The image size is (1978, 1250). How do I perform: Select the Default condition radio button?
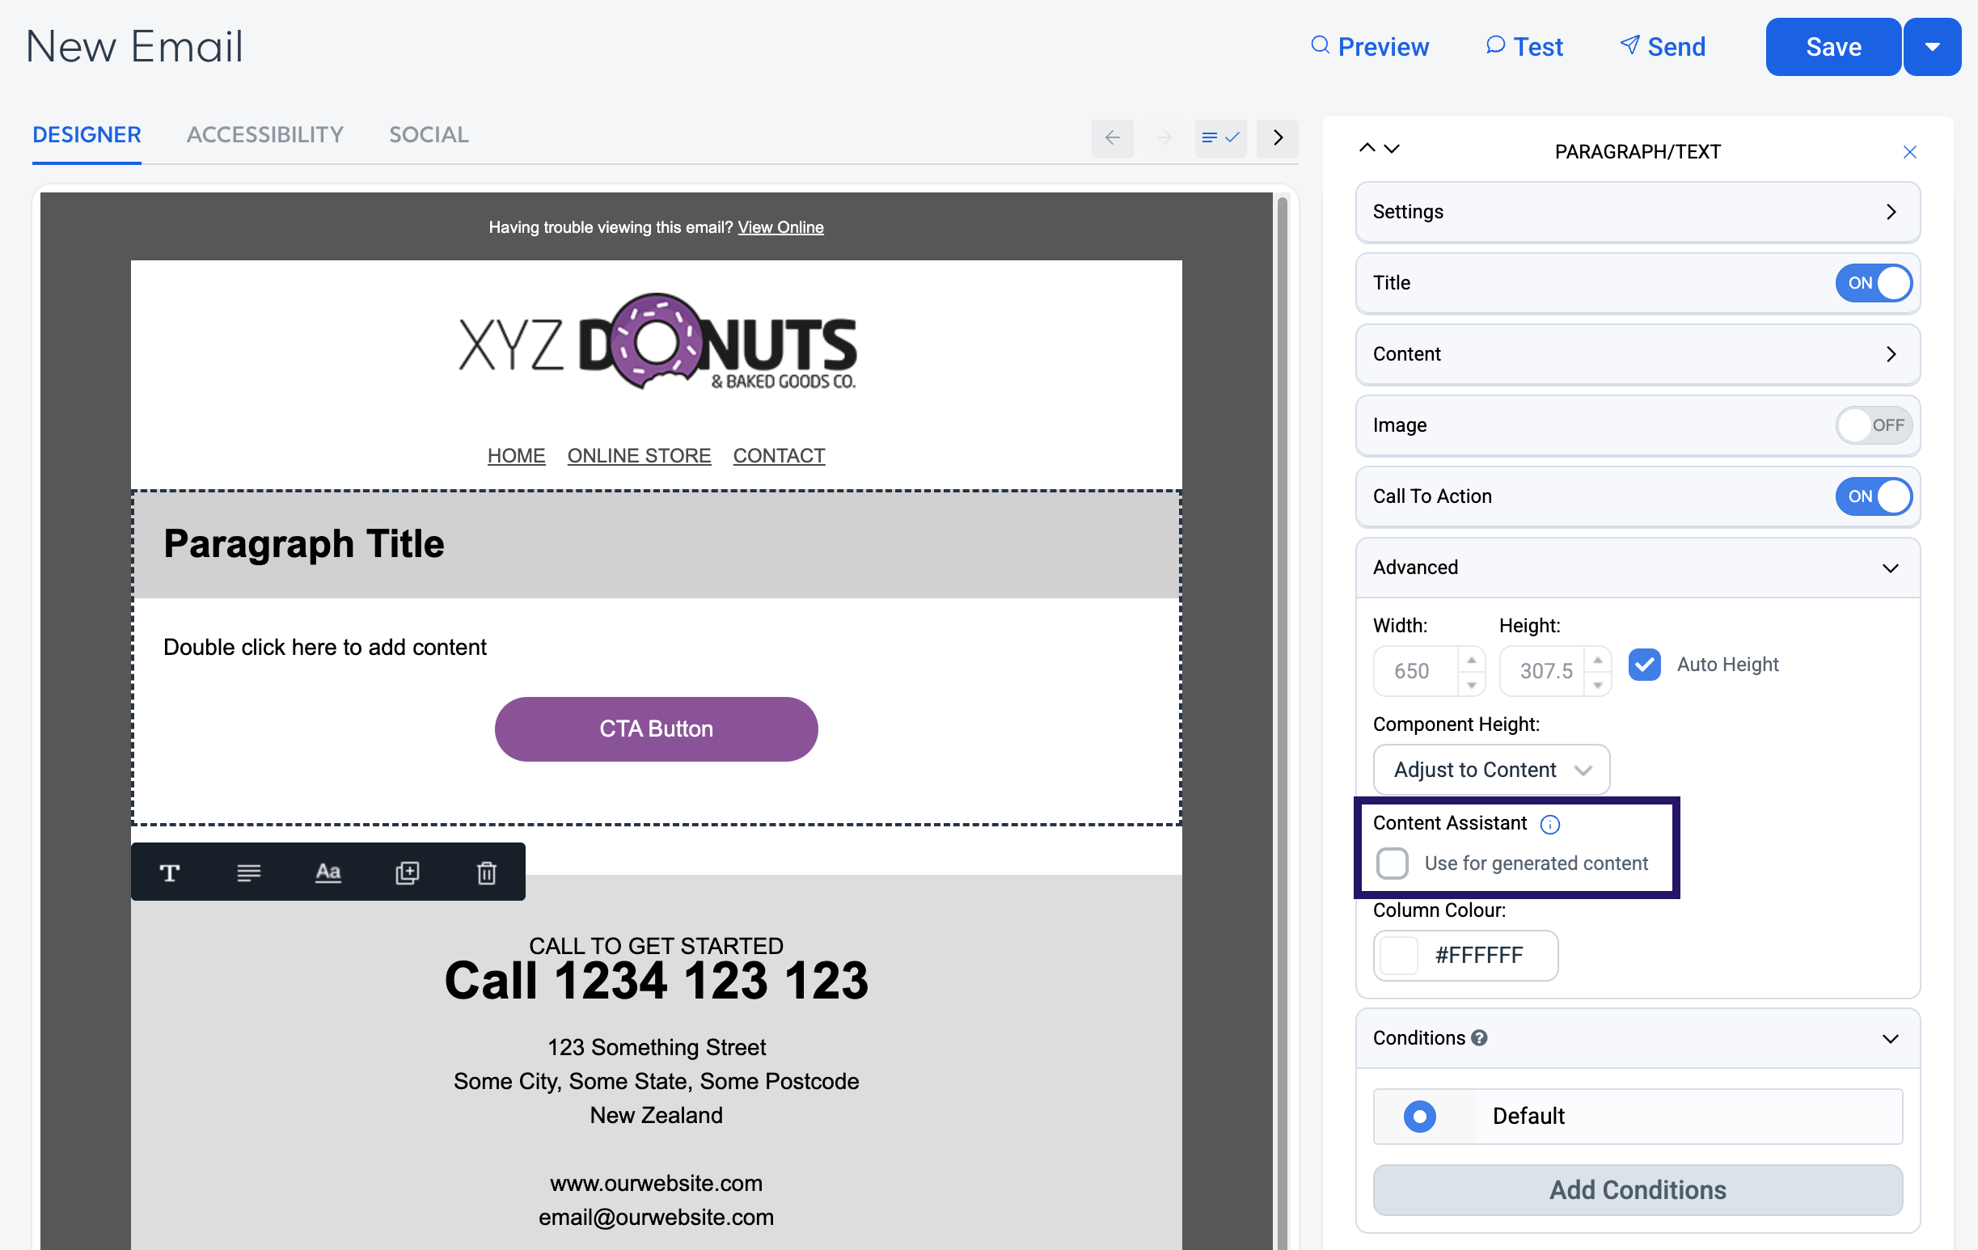[x=1419, y=1116]
